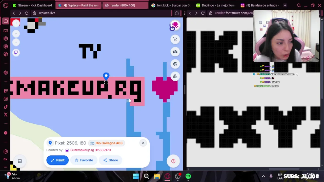Open the Wplace info button

pos(16,23)
